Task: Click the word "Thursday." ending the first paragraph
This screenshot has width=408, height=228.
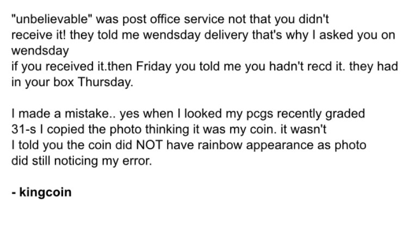Action: [106, 83]
